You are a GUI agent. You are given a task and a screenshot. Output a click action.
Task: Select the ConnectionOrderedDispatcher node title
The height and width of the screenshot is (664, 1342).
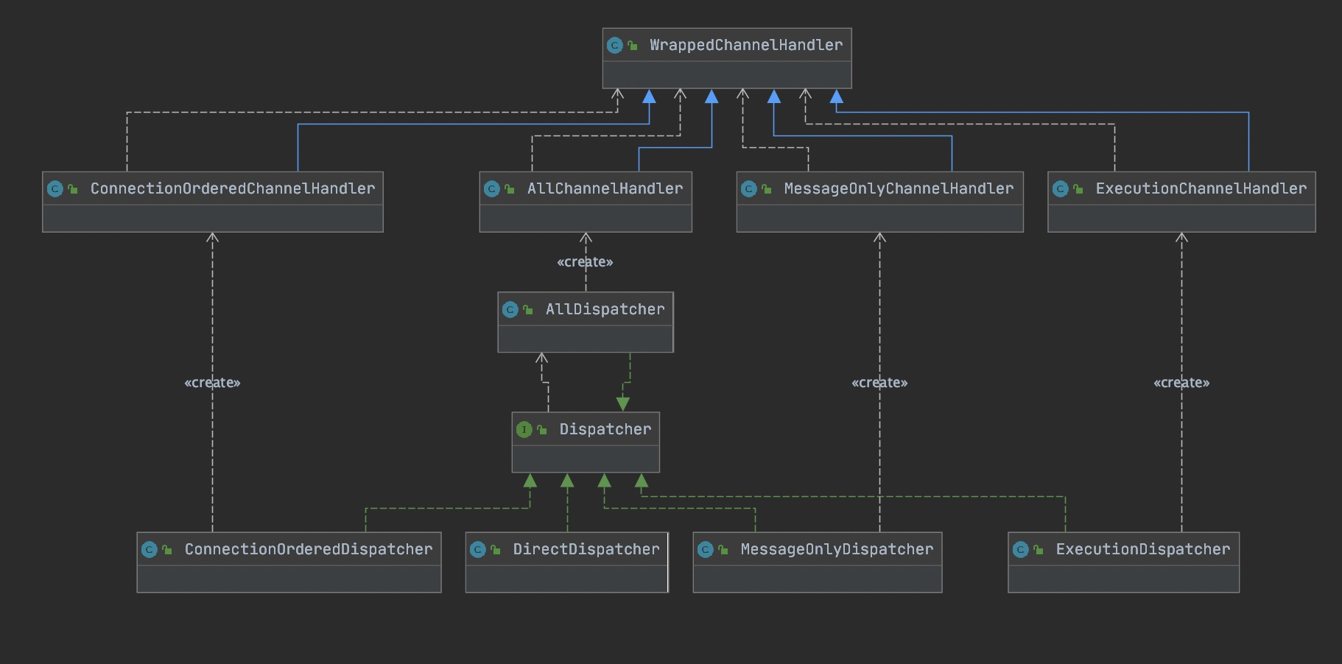308,550
